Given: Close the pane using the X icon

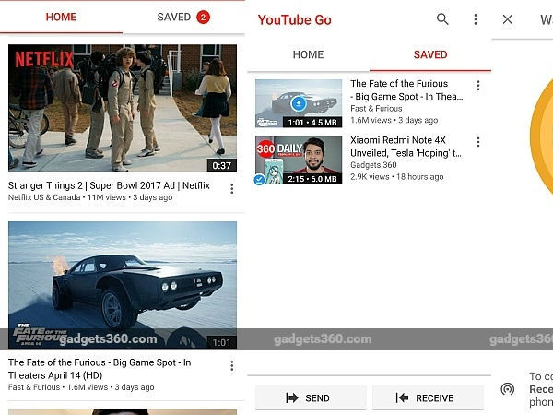Looking at the screenshot, I should click(507, 19).
